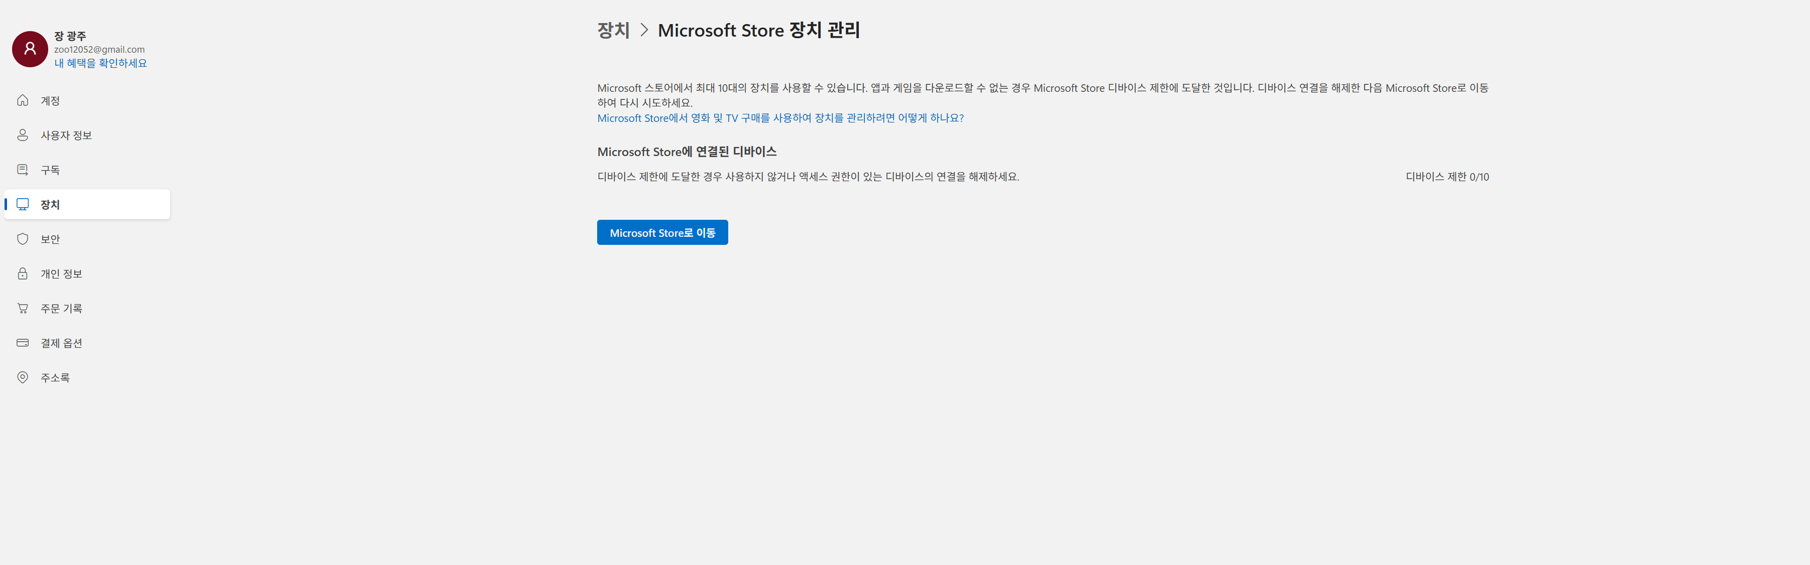Viewport: 1810px width, 565px height.
Task: Open the 계정 menu item
Action: click(87, 100)
